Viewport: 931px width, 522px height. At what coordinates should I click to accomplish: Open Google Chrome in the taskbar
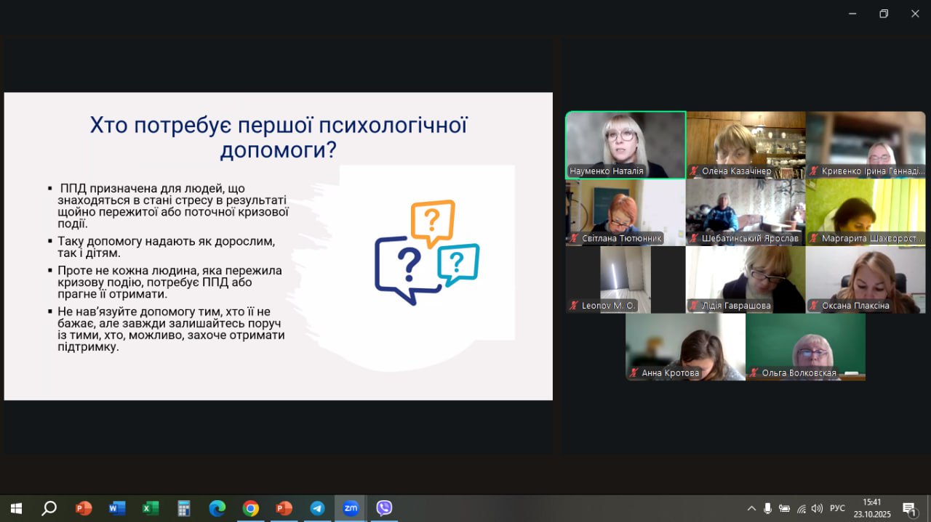pos(250,508)
